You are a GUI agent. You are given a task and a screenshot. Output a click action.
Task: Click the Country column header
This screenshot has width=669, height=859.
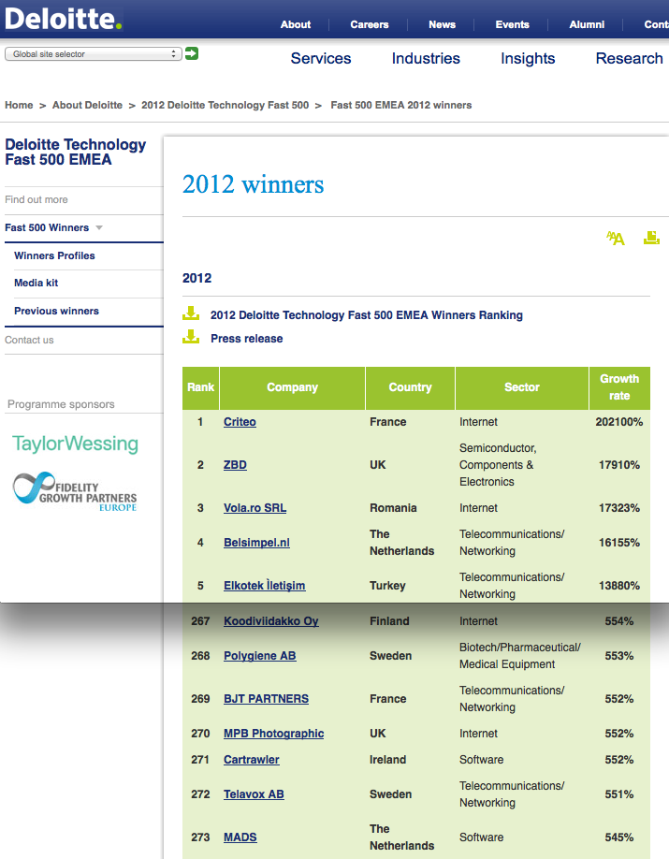coord(410,388)
